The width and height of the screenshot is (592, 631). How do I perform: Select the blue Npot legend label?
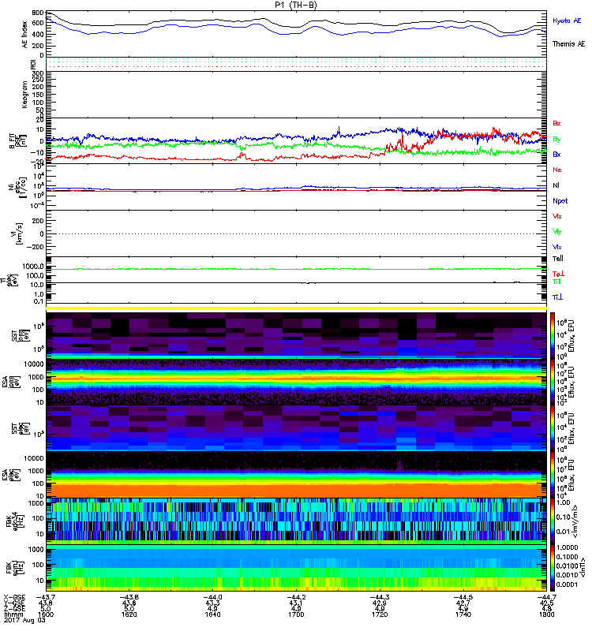[x=560, y=201]
